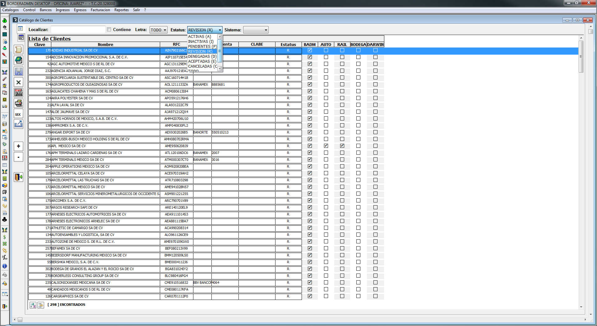Screen dimensions: 597x326
Task: Click the arrows icon next to sort button
Action: tap(40, 305)
